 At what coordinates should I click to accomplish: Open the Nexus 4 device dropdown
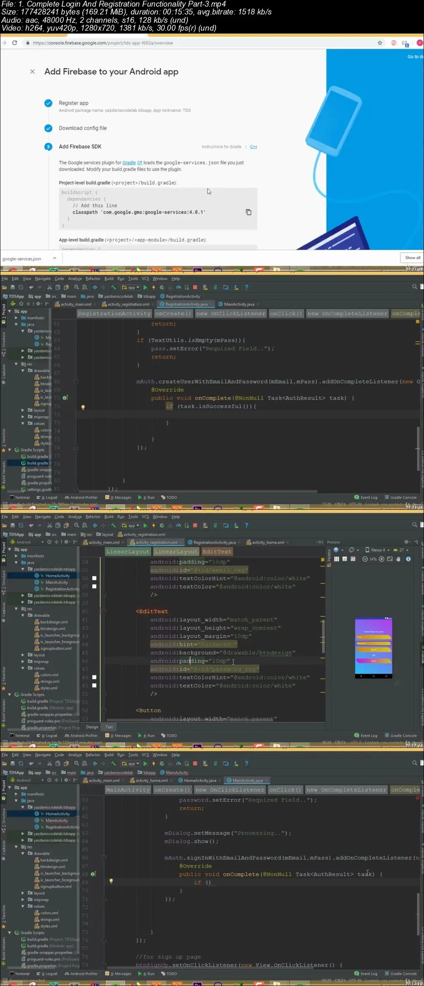[377, 550]
